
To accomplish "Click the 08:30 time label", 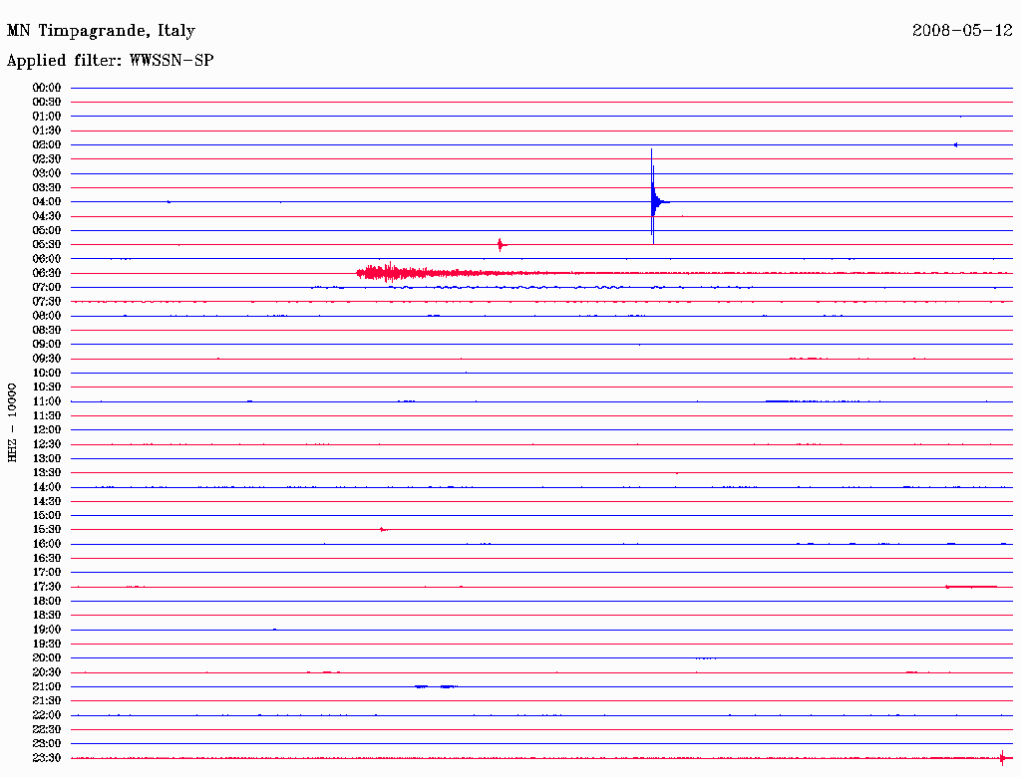I will pos(47,330).
